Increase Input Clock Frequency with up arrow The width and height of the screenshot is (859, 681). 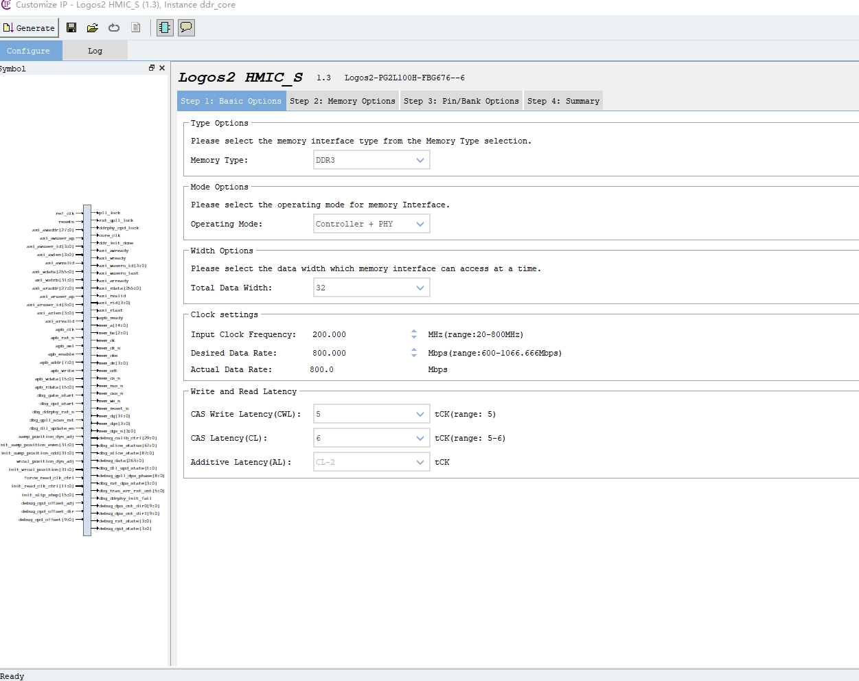[x=414, y=332]
